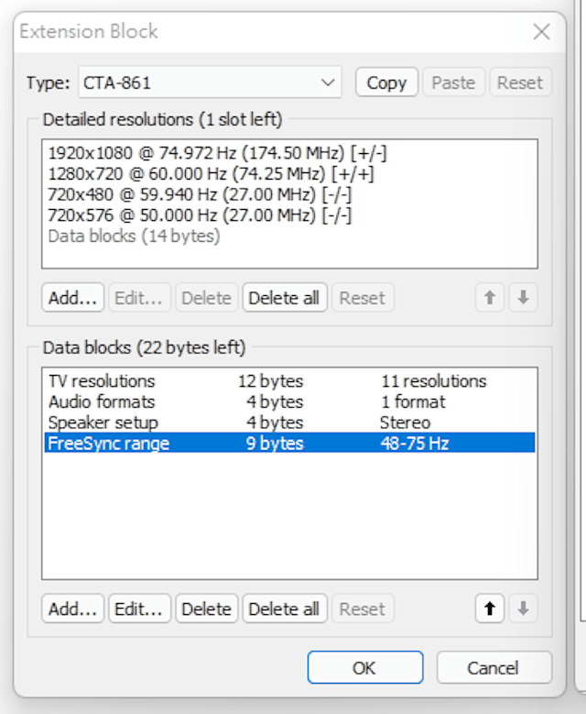Open the Type dropdown showing CTA-861
Viewport: 586px width, 714px height.
click(x=210, y=82)
